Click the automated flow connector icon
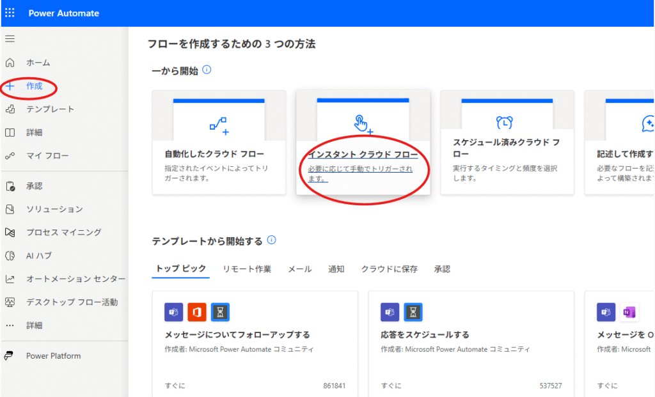 pyautogui.click(x=219, y=126)
